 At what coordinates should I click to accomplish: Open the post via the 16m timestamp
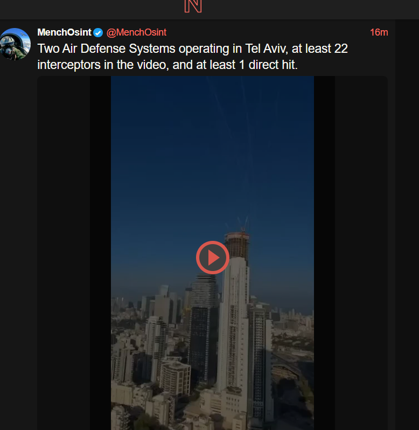[379, 32]
